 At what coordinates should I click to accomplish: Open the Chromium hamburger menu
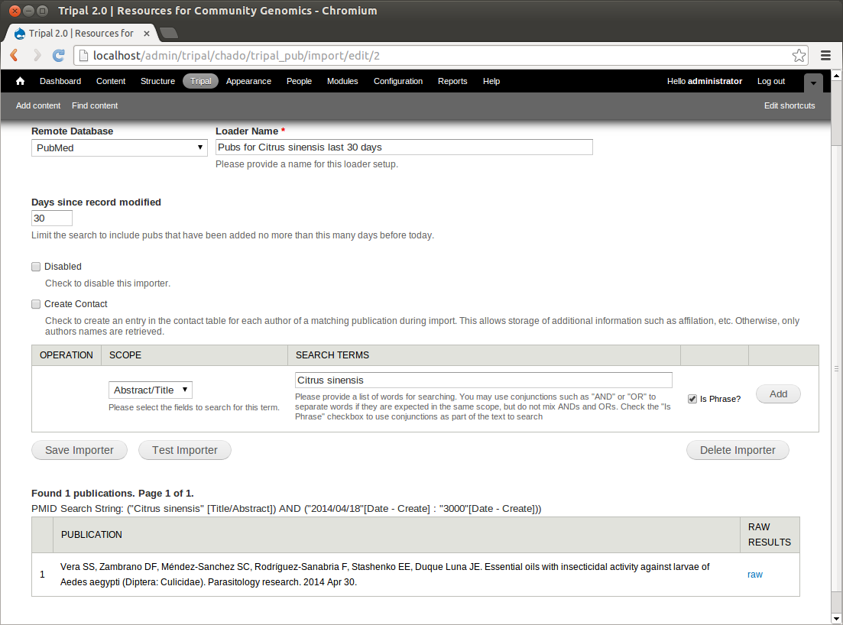[825, 55]
